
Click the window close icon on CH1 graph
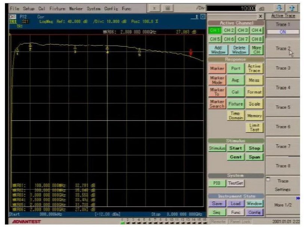203,17
